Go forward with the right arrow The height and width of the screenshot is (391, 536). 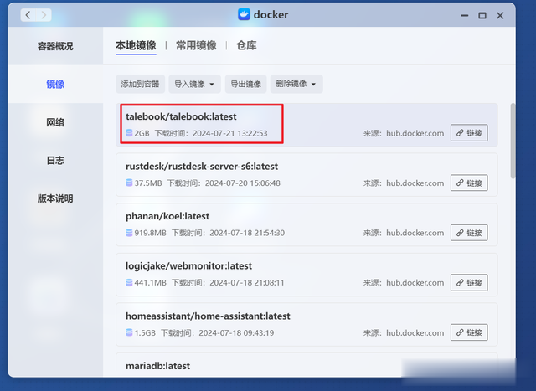tap(44, 15)
